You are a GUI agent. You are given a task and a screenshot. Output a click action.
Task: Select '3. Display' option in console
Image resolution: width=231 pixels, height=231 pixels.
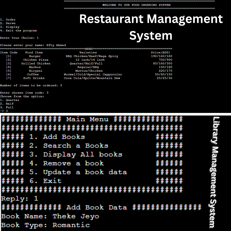(x=10, y=27)
